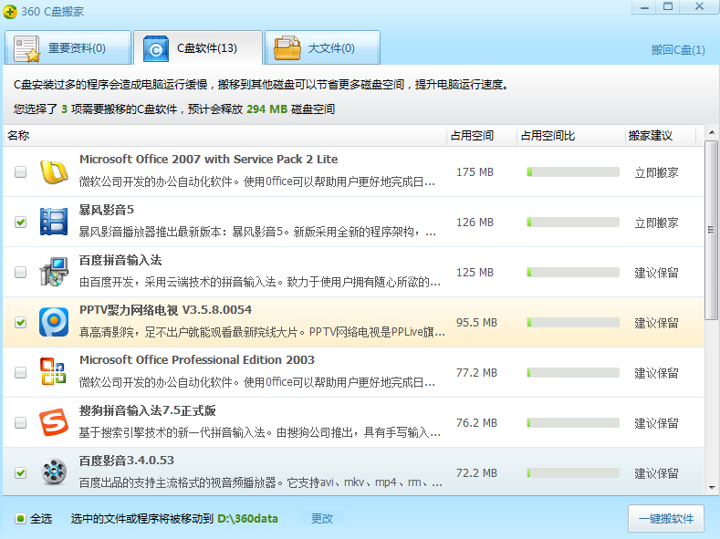Image resolution: width=720 pixels, height=539 pixels.
Task: Click the scrollbar up arrow
Action: click(x=711, y=132)
